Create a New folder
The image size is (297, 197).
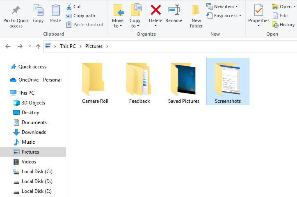196,16
